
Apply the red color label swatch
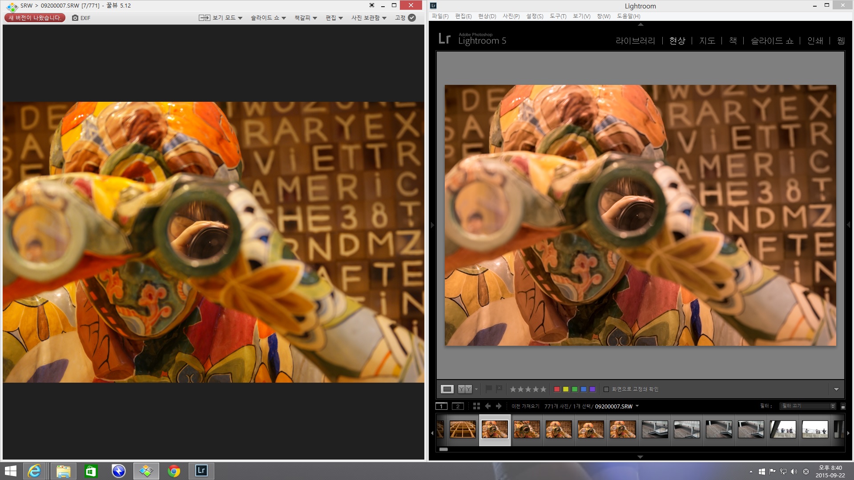pyautogui.click(x=556, y=389)
